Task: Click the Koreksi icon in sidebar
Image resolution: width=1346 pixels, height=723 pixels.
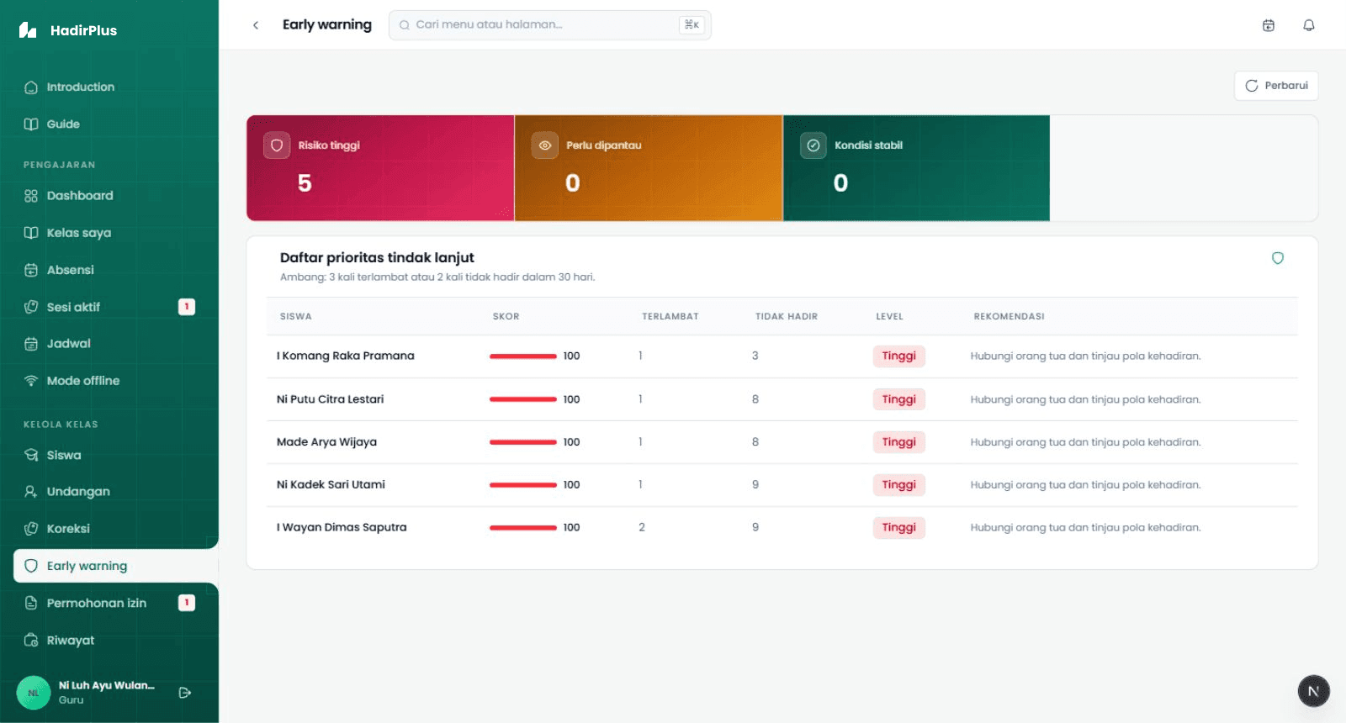Action: (31, 529)
